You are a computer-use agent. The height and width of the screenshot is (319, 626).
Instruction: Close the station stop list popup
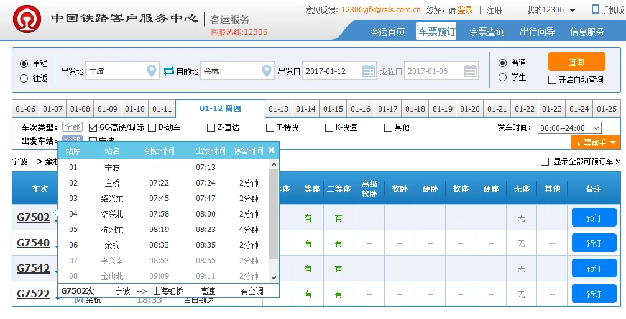272,150
